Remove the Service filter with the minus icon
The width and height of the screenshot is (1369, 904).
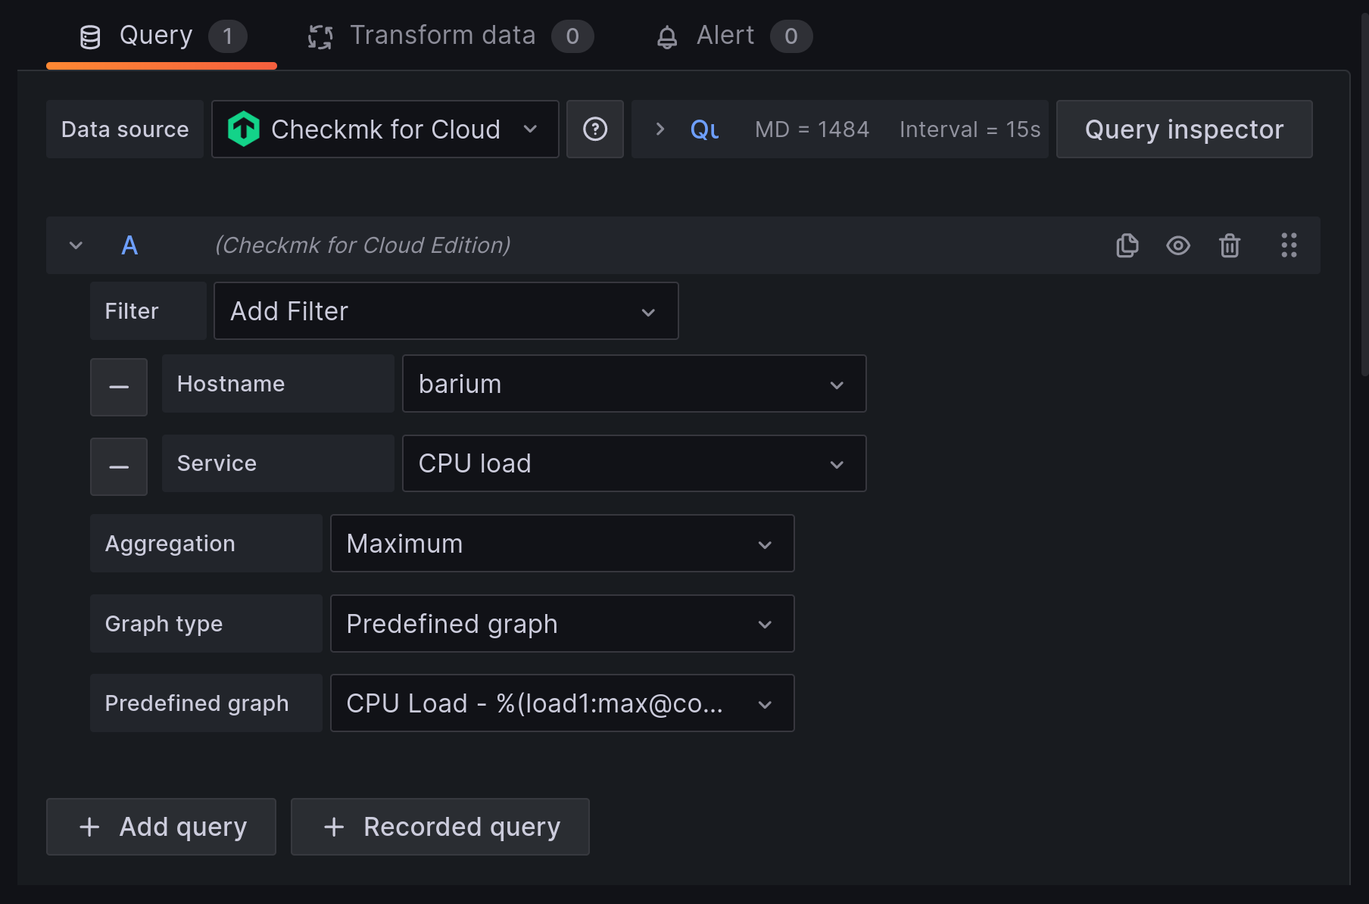pyautogui.click(x=118, y=466)
